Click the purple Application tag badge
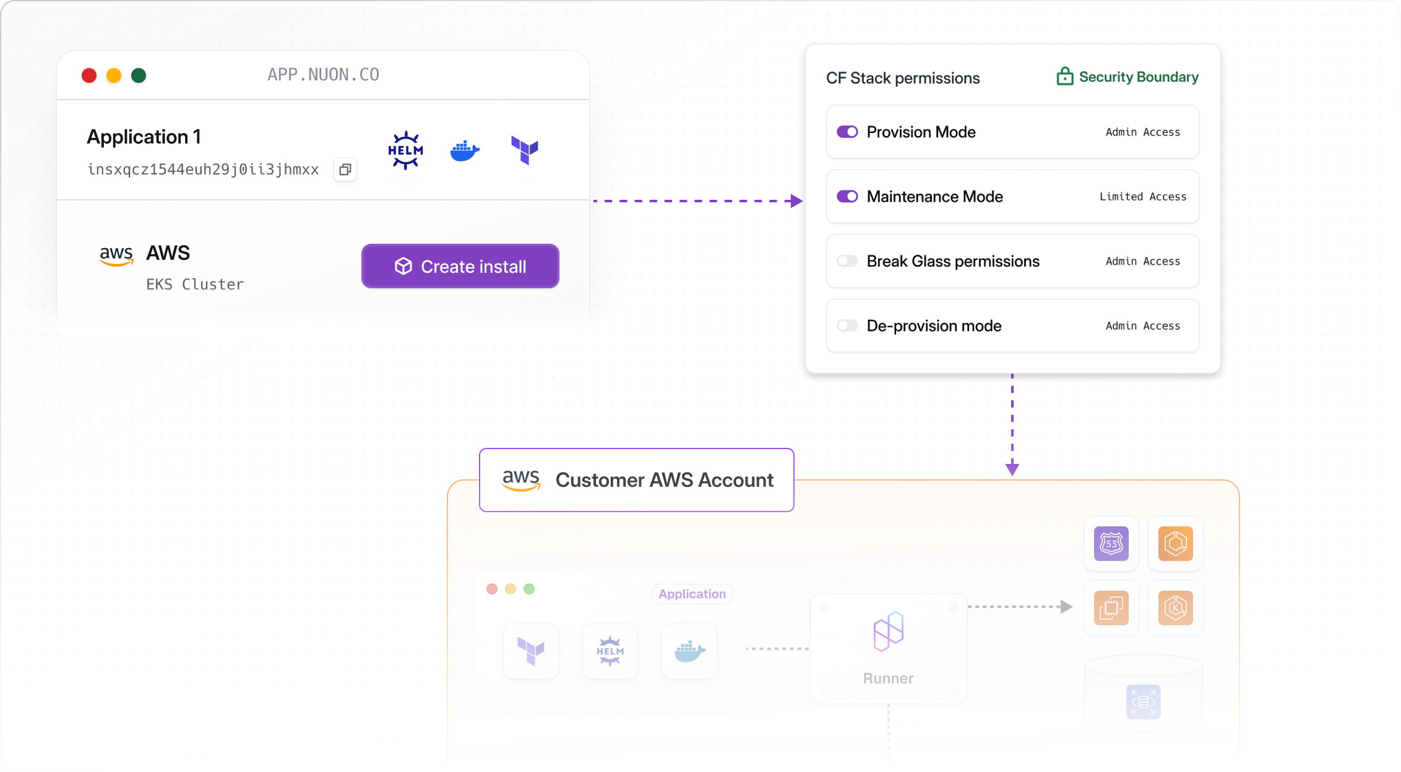This screenshot has height=772, width=1401. point(692,594)
